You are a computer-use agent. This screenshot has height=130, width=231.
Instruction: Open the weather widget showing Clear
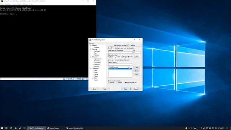[191, 128]
